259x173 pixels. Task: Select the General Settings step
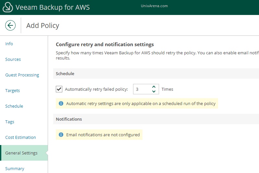(24, 153)
